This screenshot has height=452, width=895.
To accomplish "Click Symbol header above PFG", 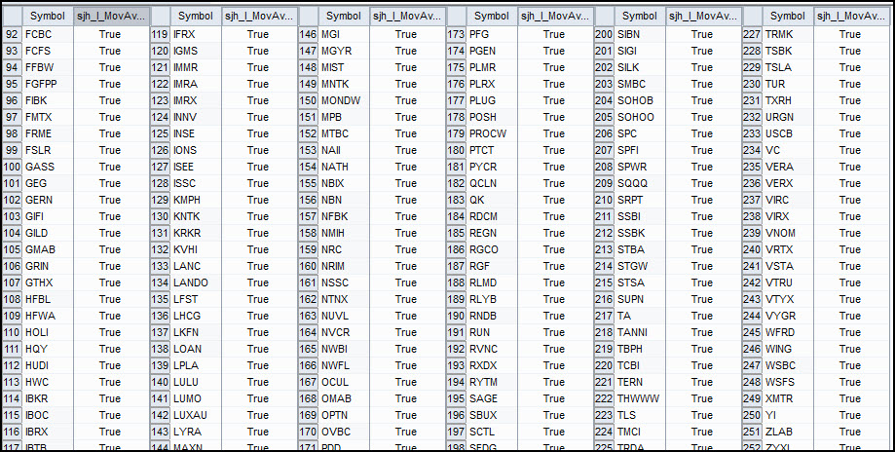I will [x=492, y=17].
